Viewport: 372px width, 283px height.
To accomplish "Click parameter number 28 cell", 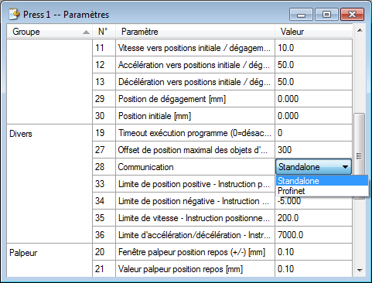I will [x=104, y=167].
